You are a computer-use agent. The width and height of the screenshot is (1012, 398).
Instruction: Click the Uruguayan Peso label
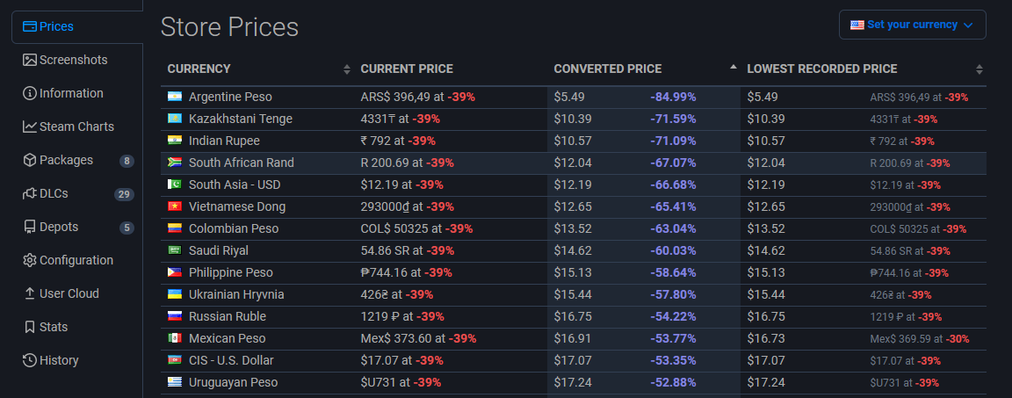click(233, 382)
